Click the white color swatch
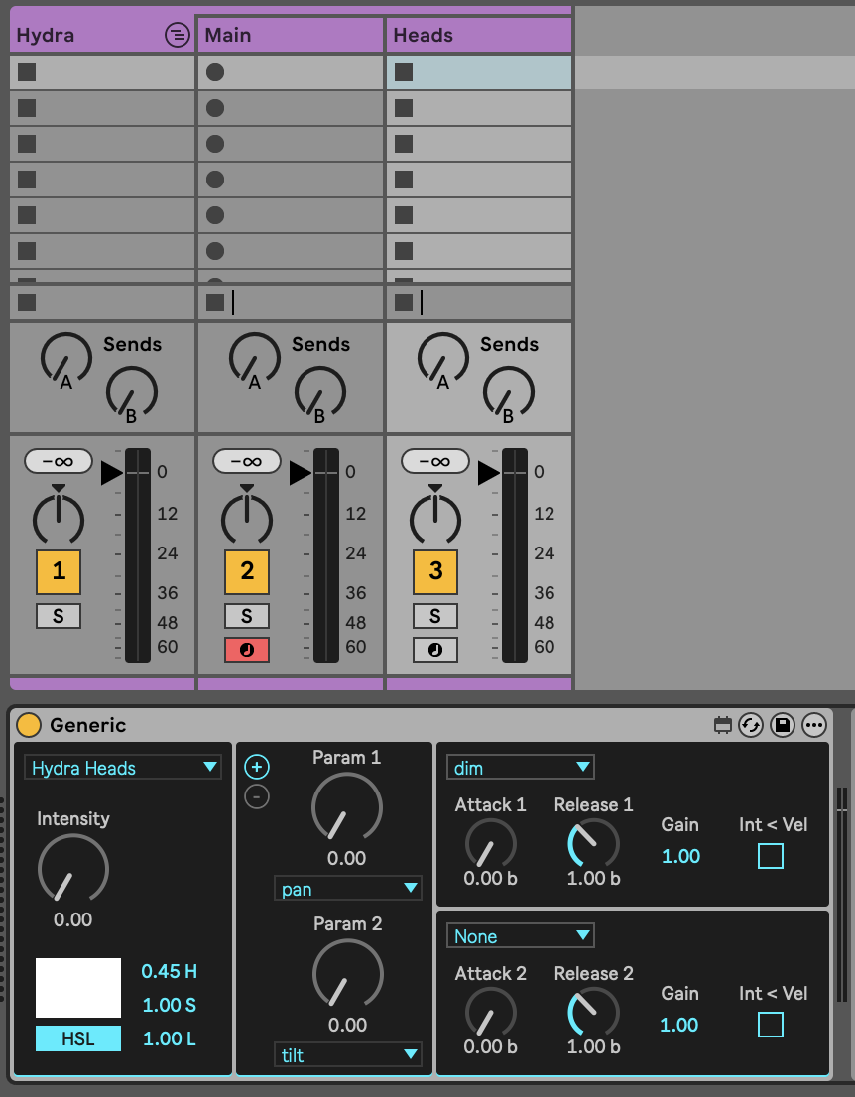 78,987
